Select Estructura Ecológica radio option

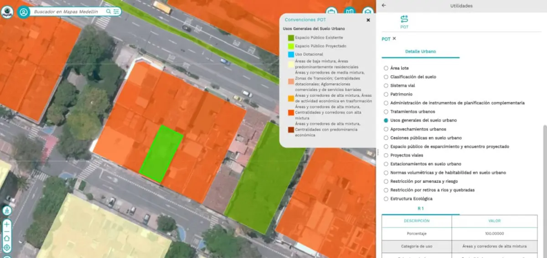(x=386, y=199)
